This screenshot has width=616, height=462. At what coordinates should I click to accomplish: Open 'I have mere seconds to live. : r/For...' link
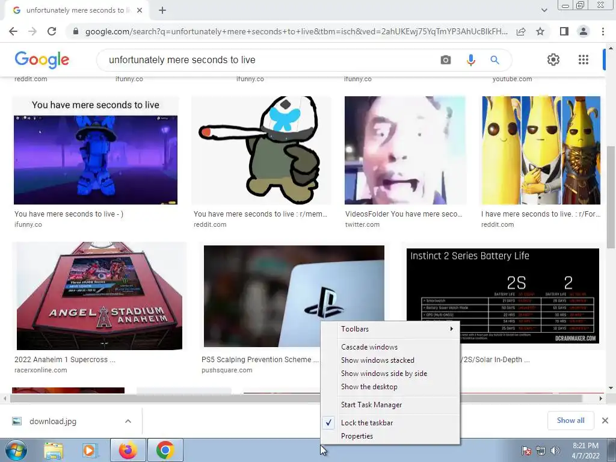pos(541,214)
